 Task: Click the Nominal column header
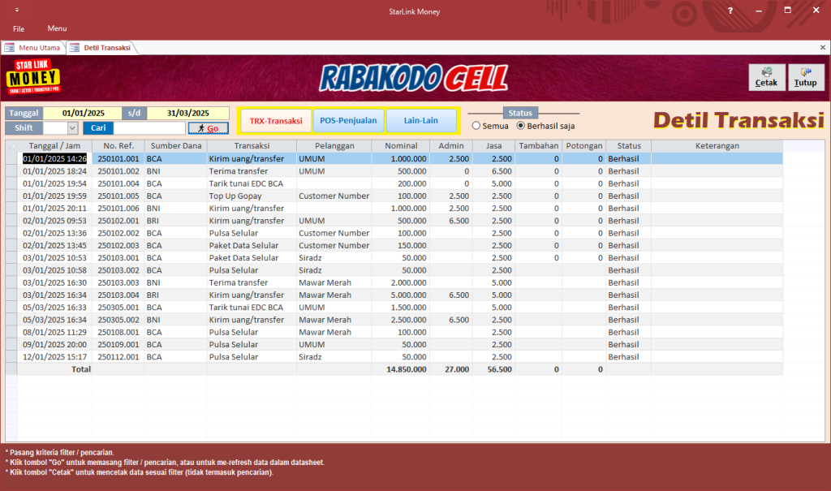[x=401, y=146]
